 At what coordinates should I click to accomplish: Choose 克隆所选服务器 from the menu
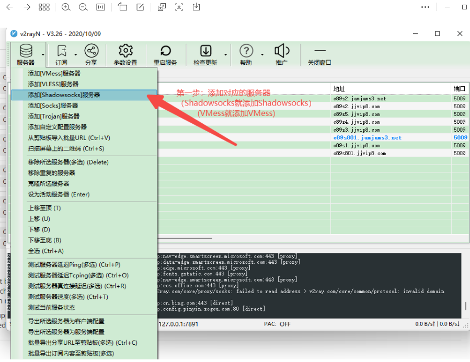pyautogui.click(x=84, y=184)
